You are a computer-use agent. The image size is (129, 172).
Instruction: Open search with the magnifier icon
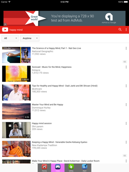point(120,30)
